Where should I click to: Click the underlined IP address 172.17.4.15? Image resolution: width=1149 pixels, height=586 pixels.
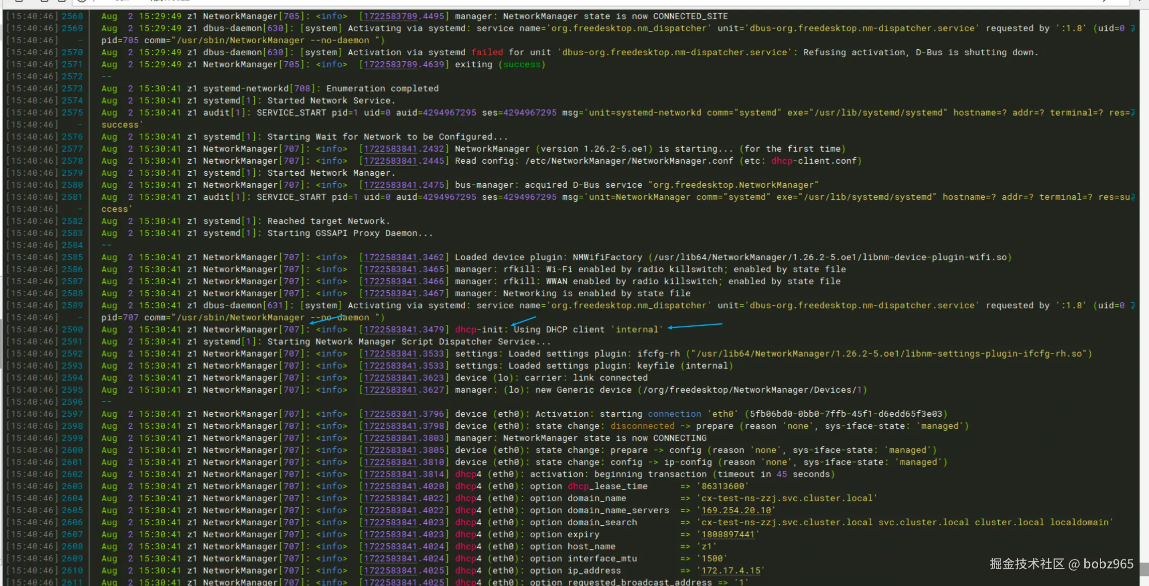pyautogui.click(x=730, y=571)
